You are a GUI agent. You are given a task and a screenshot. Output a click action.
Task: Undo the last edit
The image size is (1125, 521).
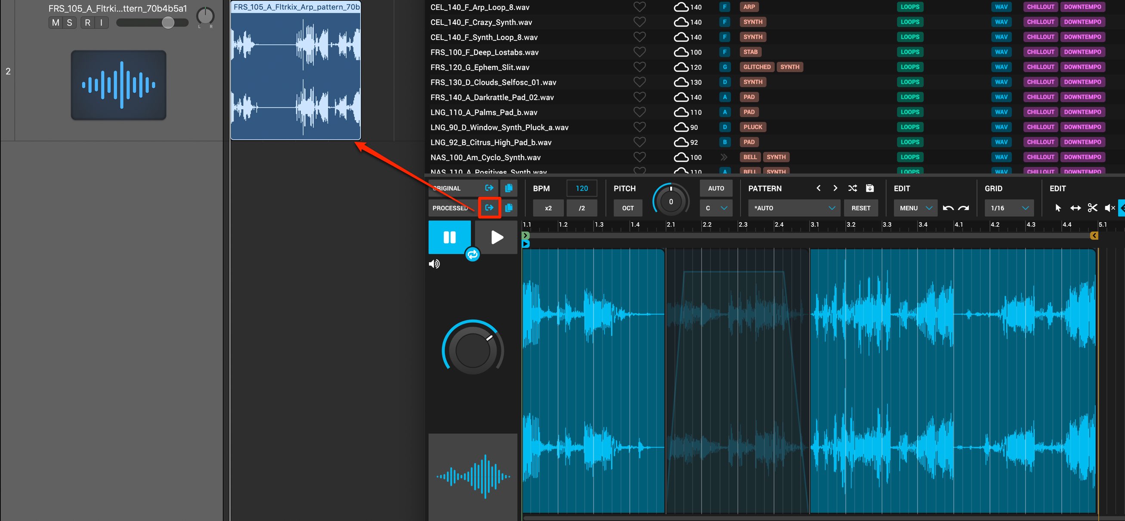[948, 208]
